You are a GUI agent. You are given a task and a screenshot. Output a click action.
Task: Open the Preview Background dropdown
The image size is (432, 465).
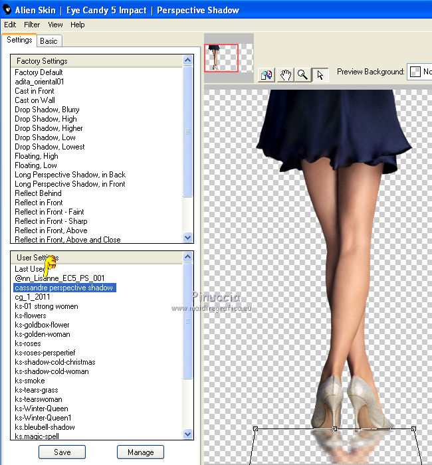[x=420, y=72]
